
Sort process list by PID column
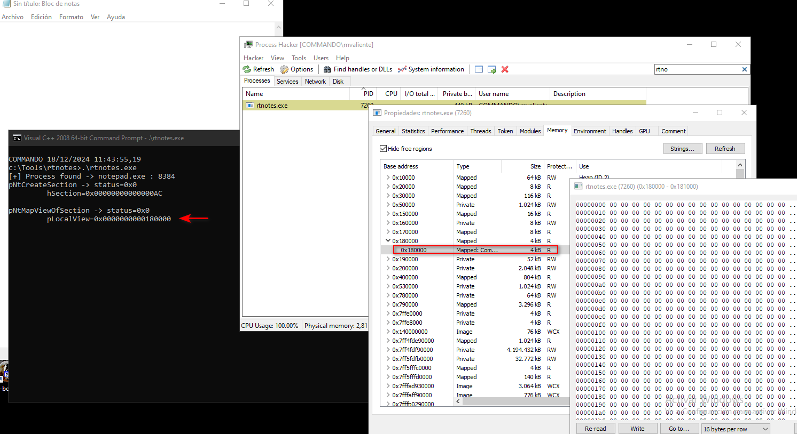pyautogui.click(x=364, y=94)
